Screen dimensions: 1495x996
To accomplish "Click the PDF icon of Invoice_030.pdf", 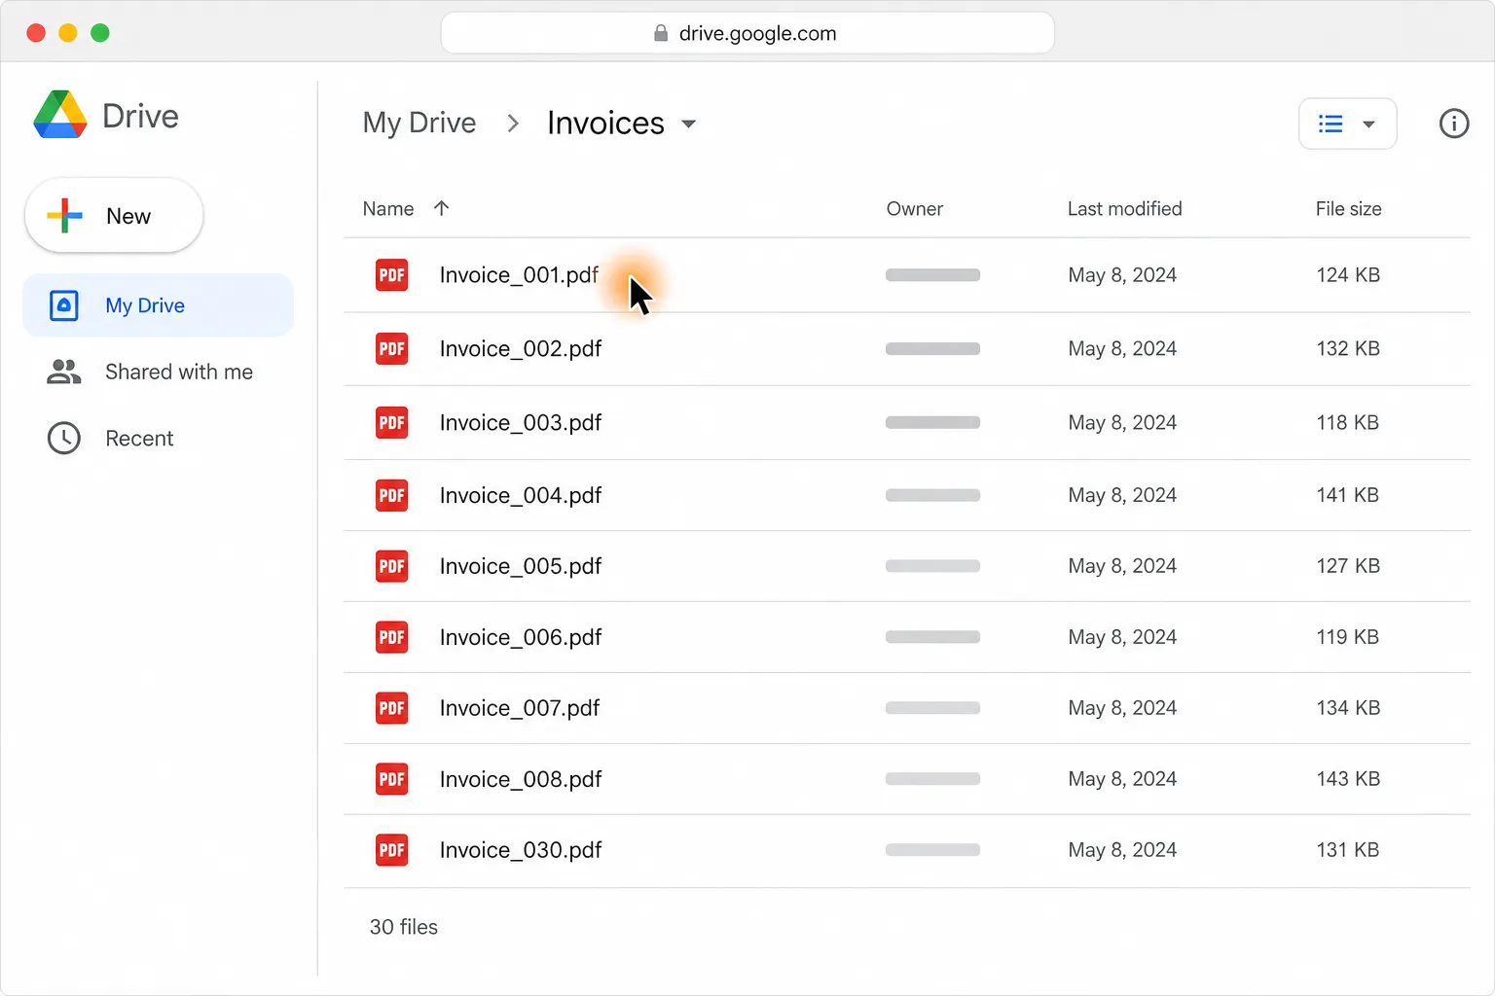I will pos(392,850).
